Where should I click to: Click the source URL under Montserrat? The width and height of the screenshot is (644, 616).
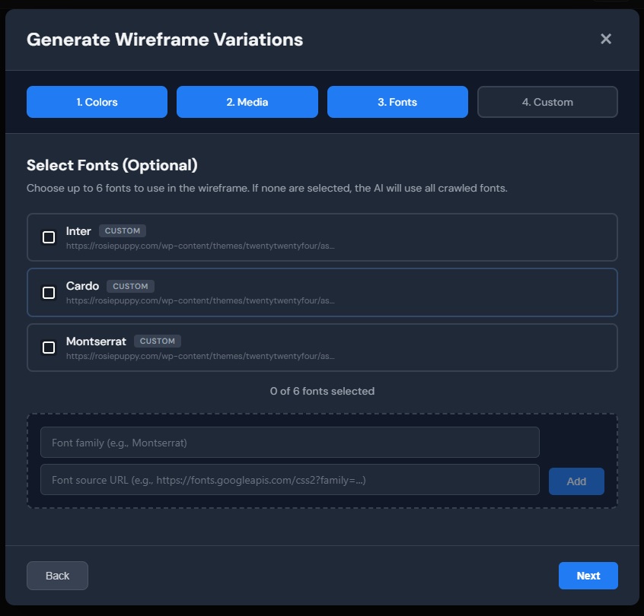tap(199, 355)
